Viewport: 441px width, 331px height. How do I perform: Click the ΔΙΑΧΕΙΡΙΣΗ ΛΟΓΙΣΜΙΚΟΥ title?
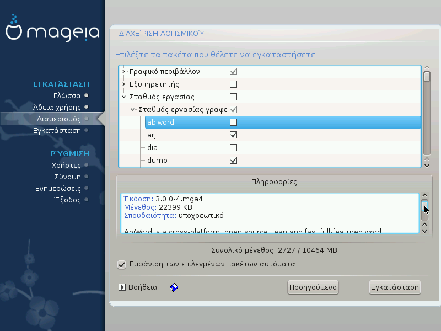coord(162,34)
